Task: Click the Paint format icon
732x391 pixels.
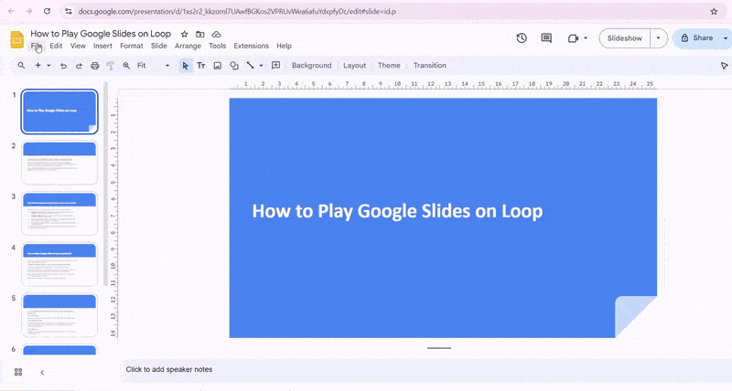Action: coord(110,66)
